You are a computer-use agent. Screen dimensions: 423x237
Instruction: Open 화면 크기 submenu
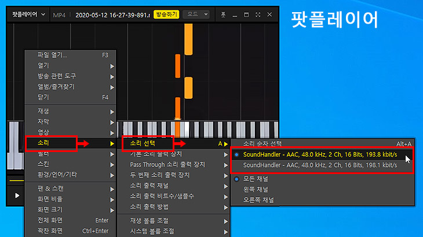click(71, 210)
